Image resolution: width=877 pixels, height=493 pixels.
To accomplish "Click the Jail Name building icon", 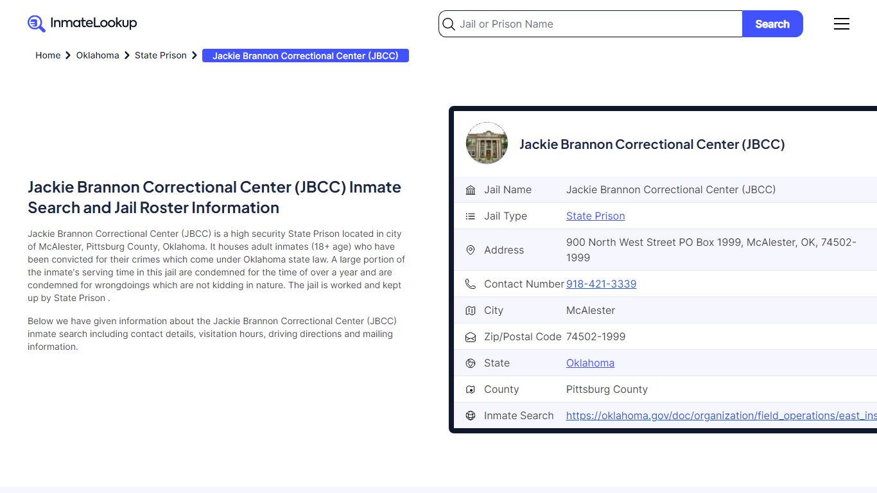I will (471, 190).
